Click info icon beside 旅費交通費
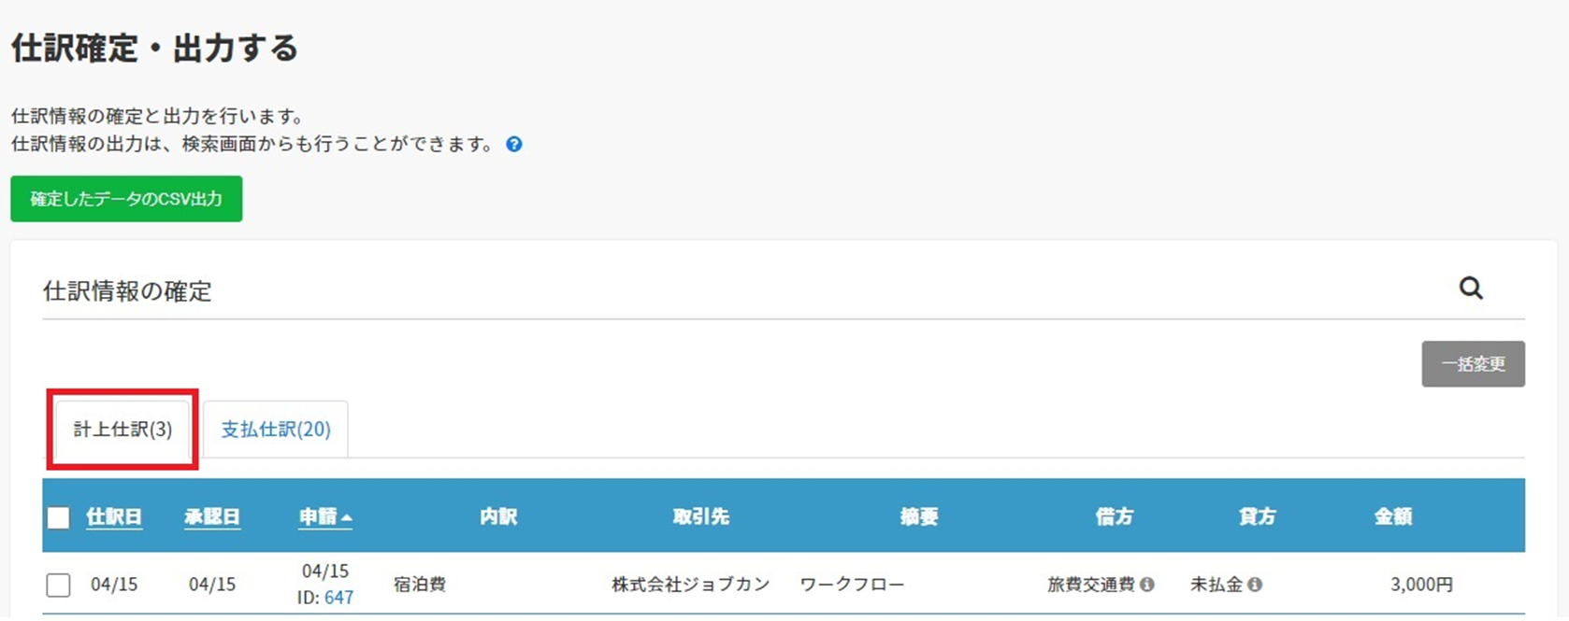This screenshot has height=621, width=1569. (1147, 585)
